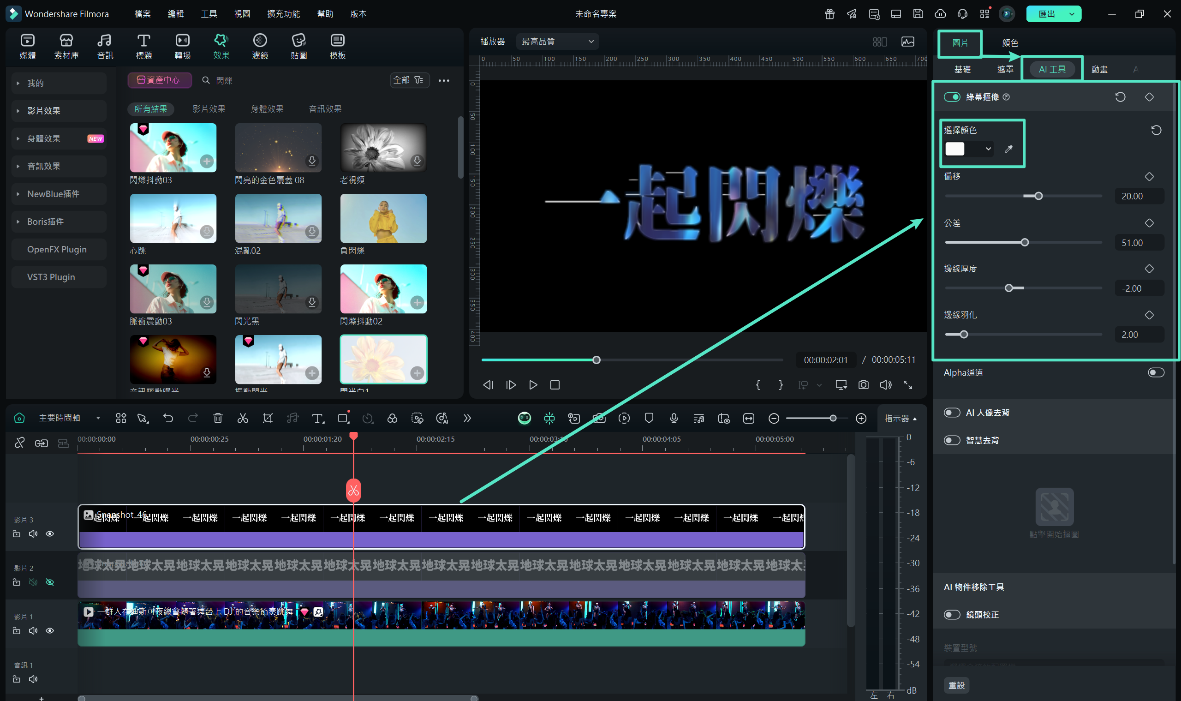Screen dimensions: 1181x701
Task: Select the 負閃爍 effect thumbnail
Action: coord(383,218)
